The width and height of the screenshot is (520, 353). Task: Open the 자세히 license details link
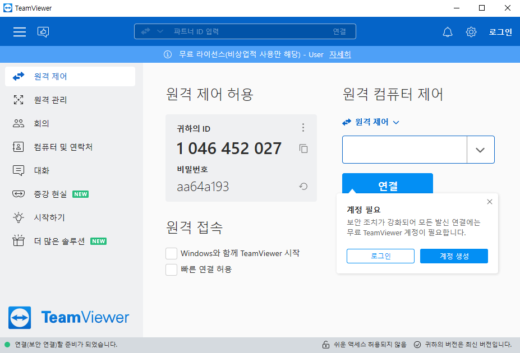[x=339, y=55]
